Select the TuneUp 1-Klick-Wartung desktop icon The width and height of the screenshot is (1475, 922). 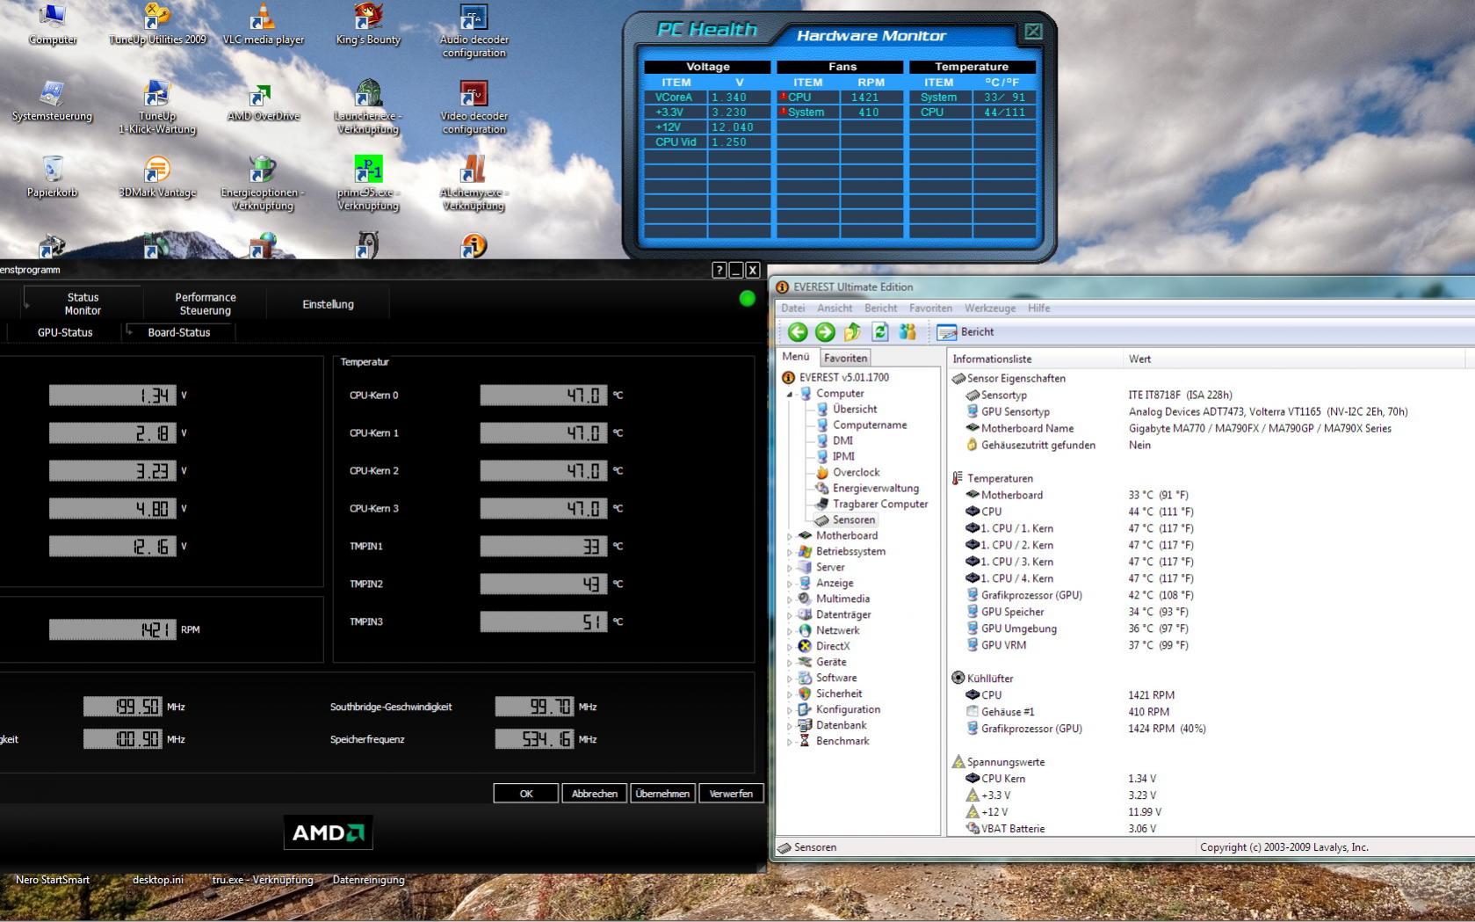point(157,107)
